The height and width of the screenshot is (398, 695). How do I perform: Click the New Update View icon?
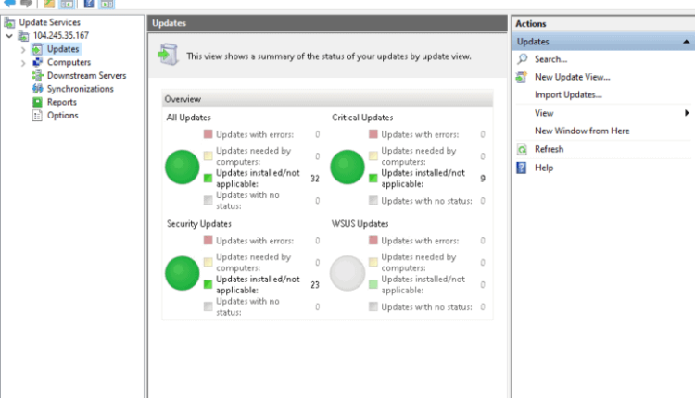coord(523,77)
